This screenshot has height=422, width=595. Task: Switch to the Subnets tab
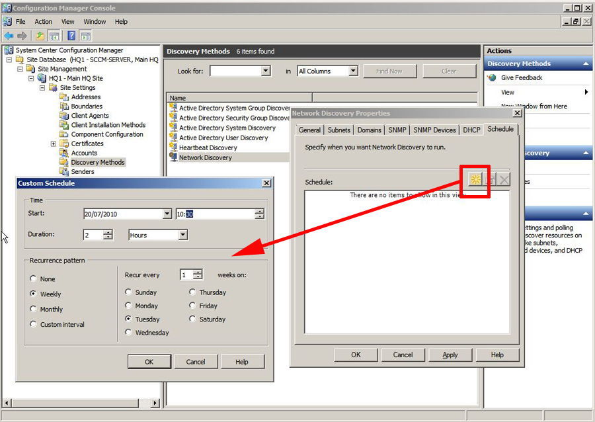[x=339, y=130]
